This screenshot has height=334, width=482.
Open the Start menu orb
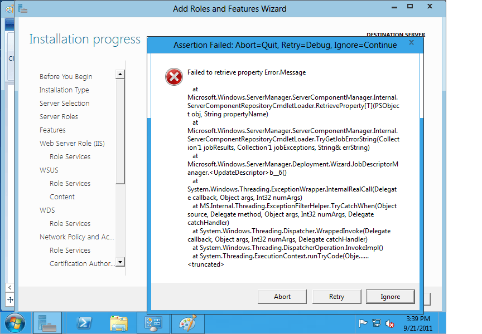click(15, 323)
